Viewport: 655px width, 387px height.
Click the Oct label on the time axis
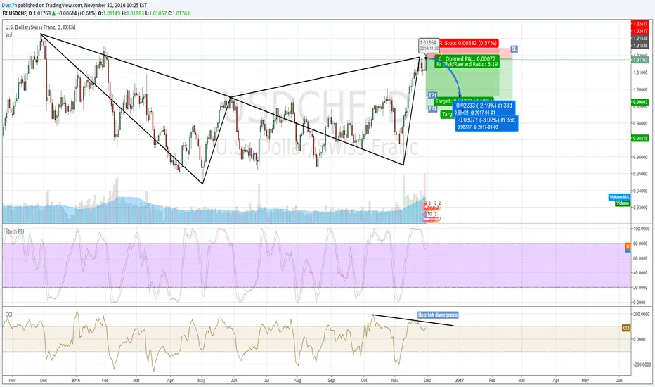(x=364, y=380)
